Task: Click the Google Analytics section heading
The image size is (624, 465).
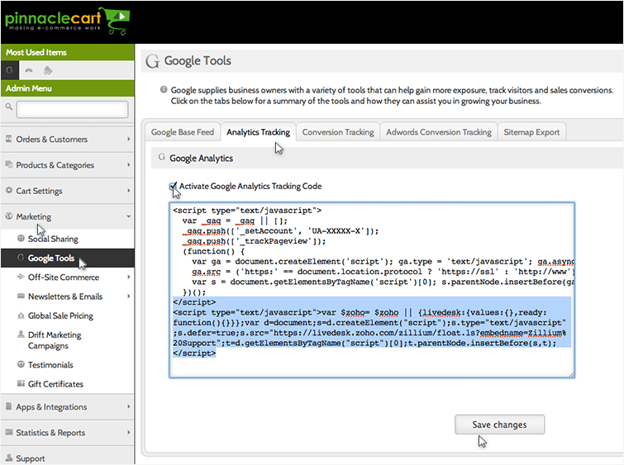Action: [x=202, y=159]
